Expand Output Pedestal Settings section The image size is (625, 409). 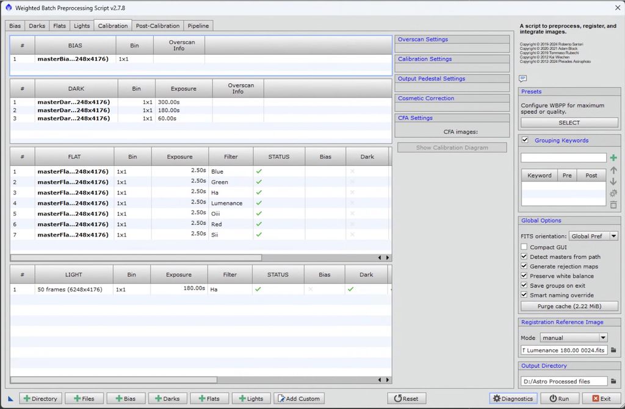(x=452, y=79)
